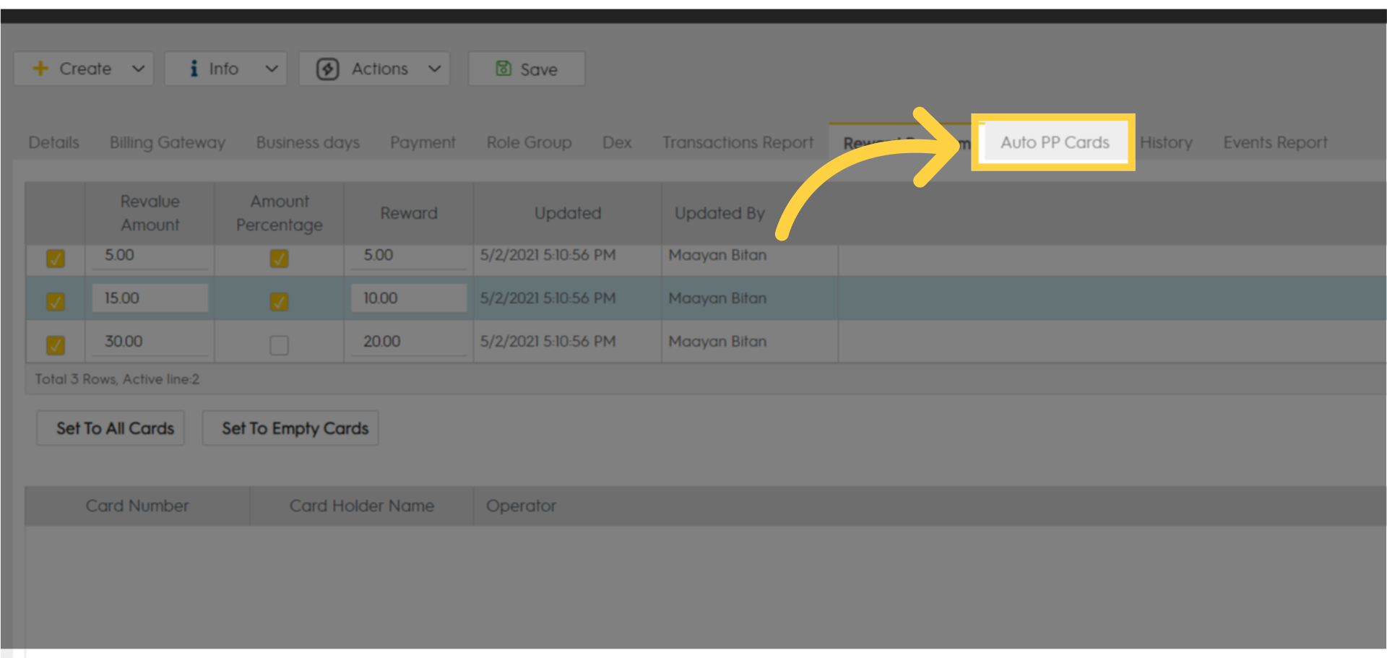
Task: Toggle the row checkbox for revalue 15.00
Action: (x=56, y=301)
